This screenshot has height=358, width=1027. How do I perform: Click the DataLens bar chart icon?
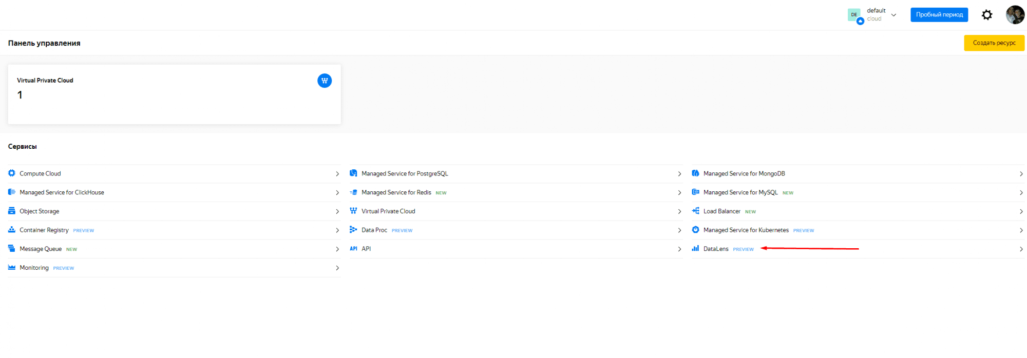pos(695,248)
